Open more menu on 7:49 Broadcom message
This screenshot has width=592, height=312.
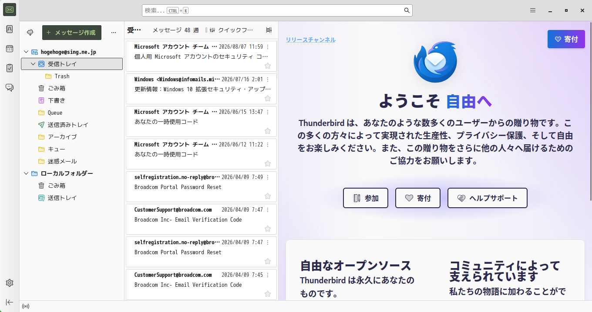(x=268, y=177)
